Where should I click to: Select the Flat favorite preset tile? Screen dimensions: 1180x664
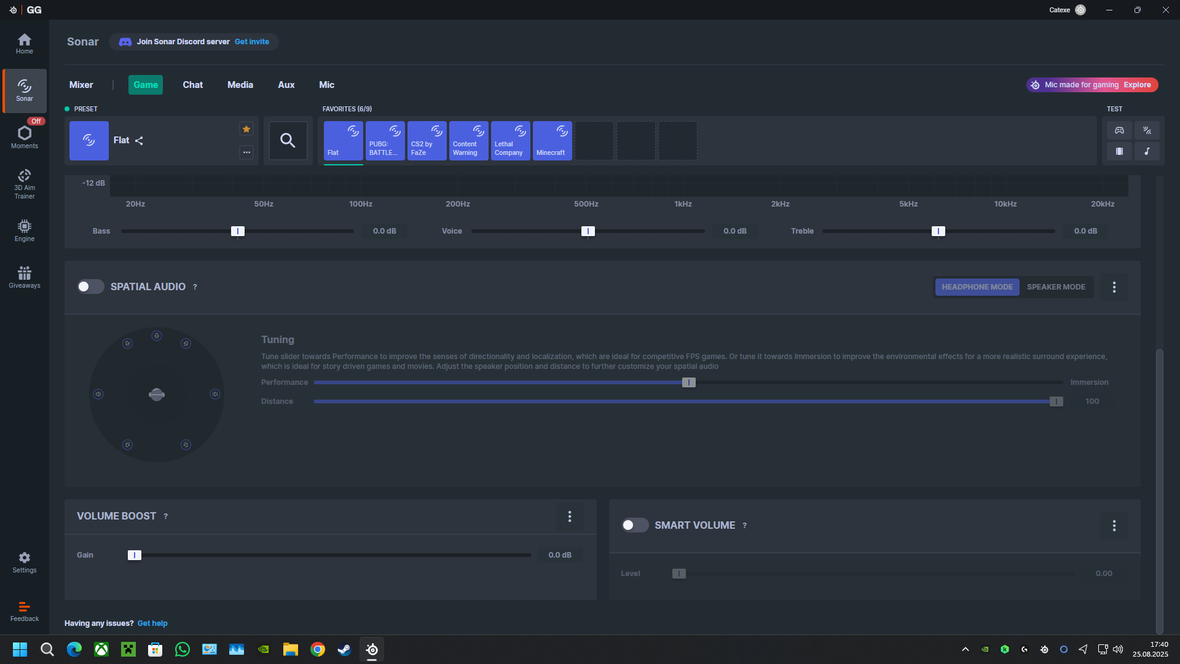point(344,141)
